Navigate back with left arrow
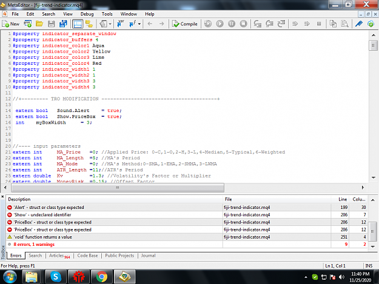Screen dimensions: 379x284 click(150, 24)
